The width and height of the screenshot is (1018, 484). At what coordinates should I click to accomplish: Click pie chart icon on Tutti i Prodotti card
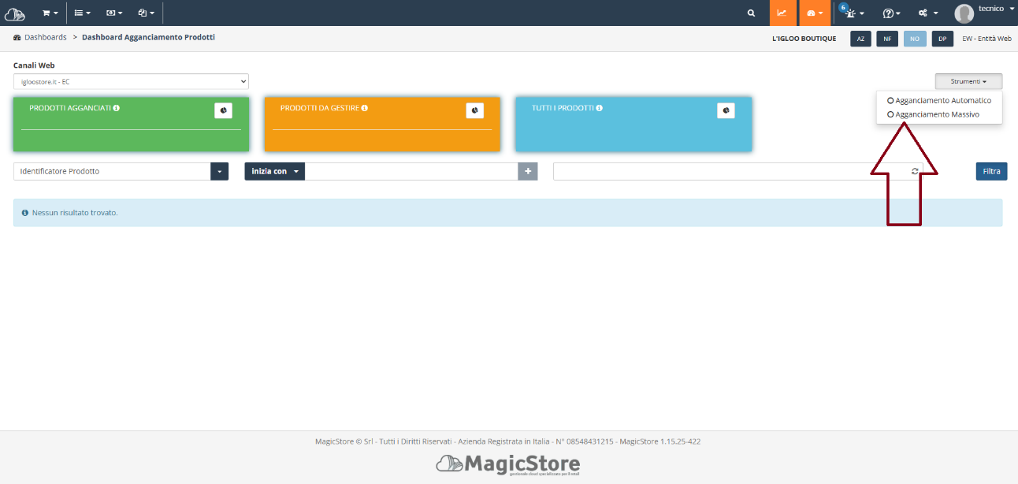(726, 110)
